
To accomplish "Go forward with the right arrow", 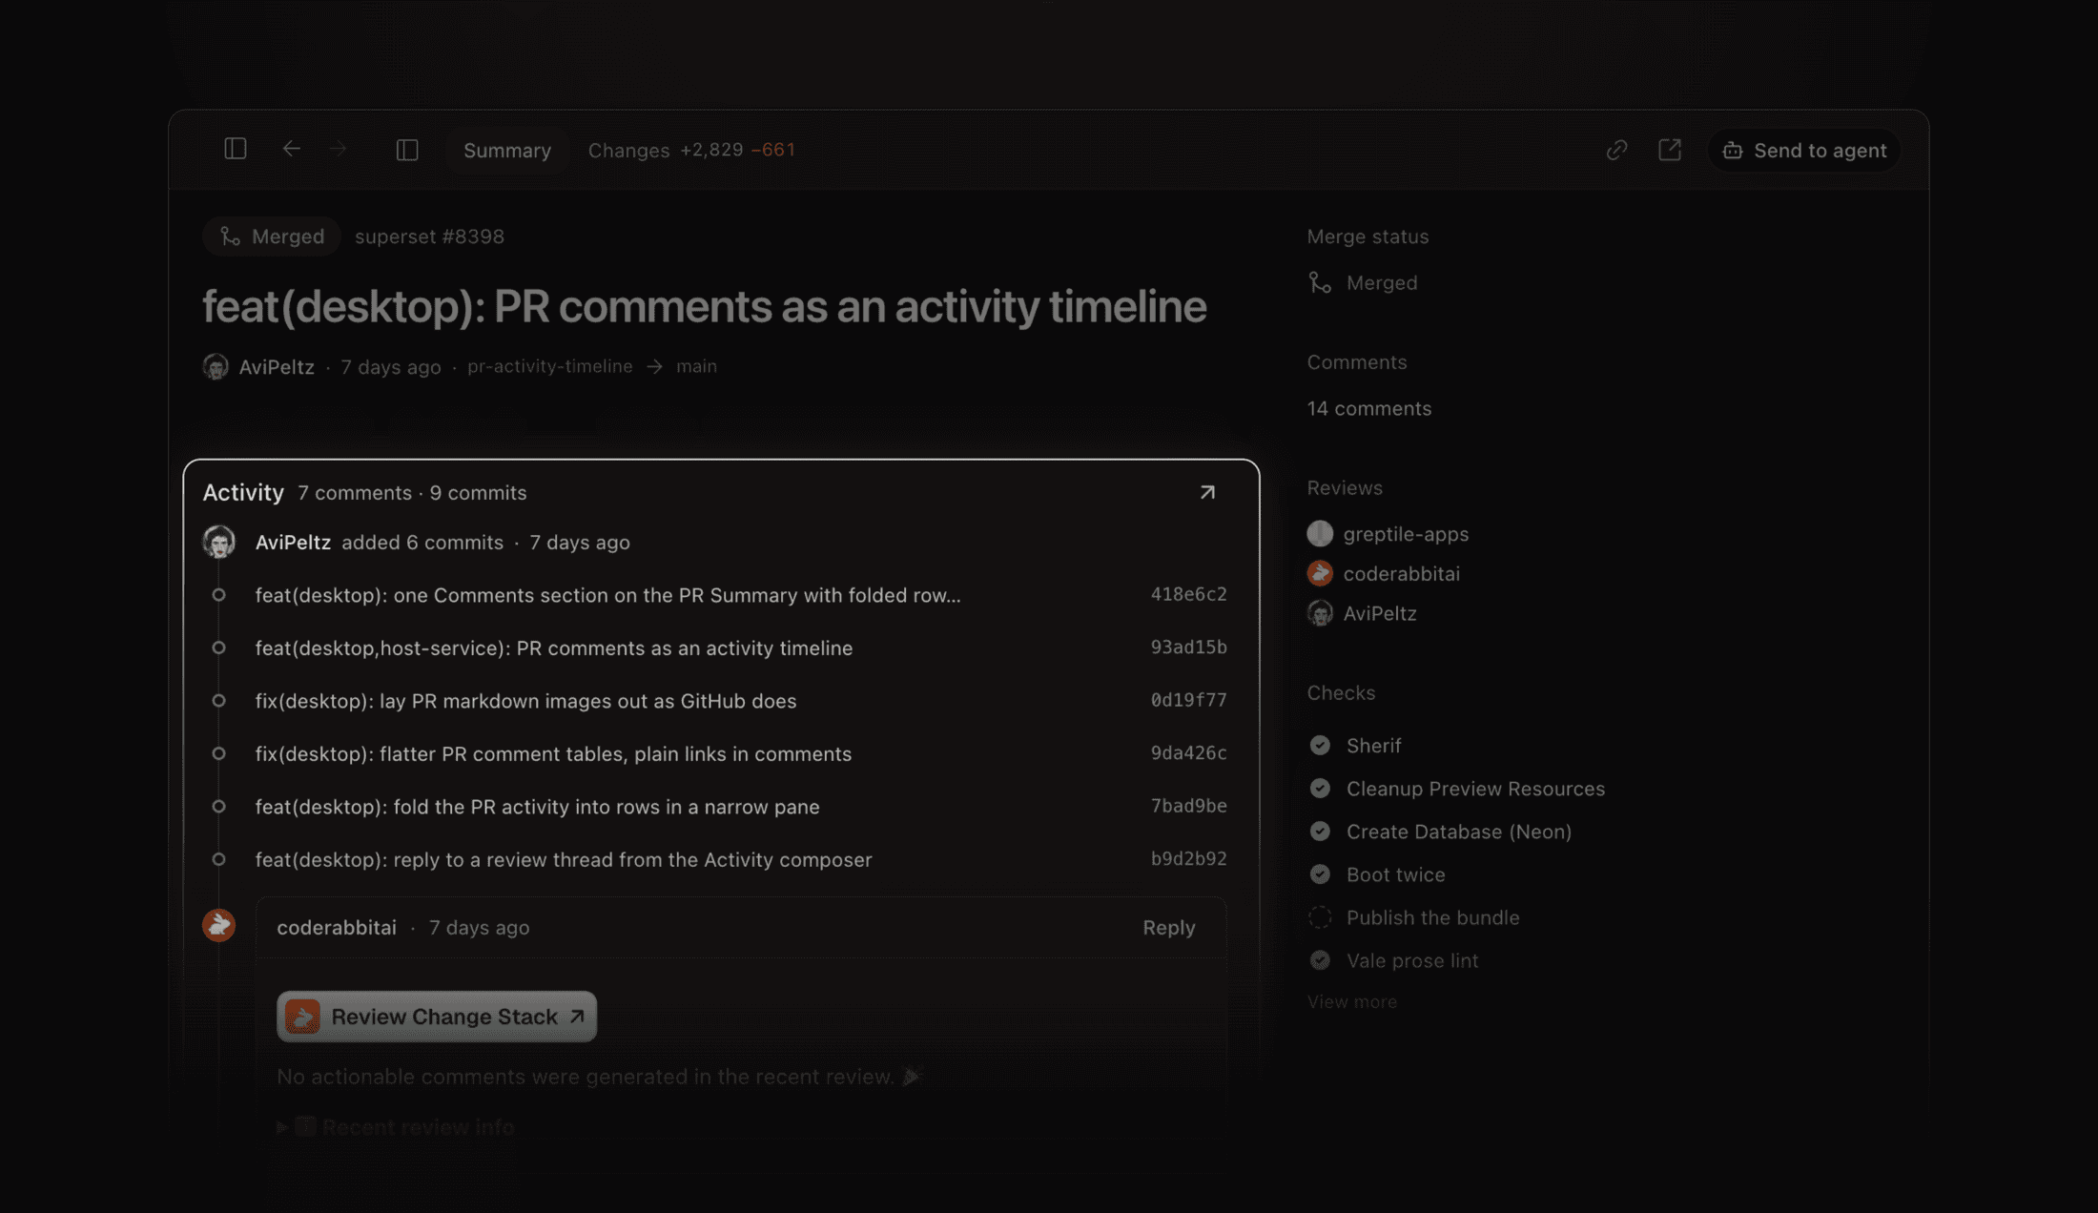I will coord(338,149).
